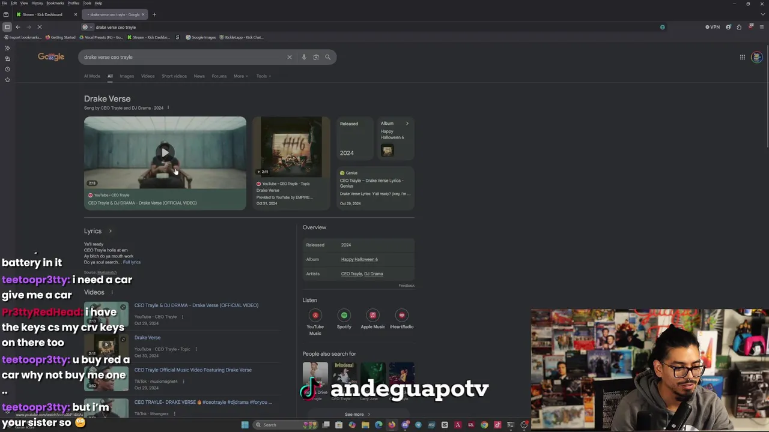Click the Google logo
Screen dimensions: 769x432
pyautogui.click(x=51, y=57)
